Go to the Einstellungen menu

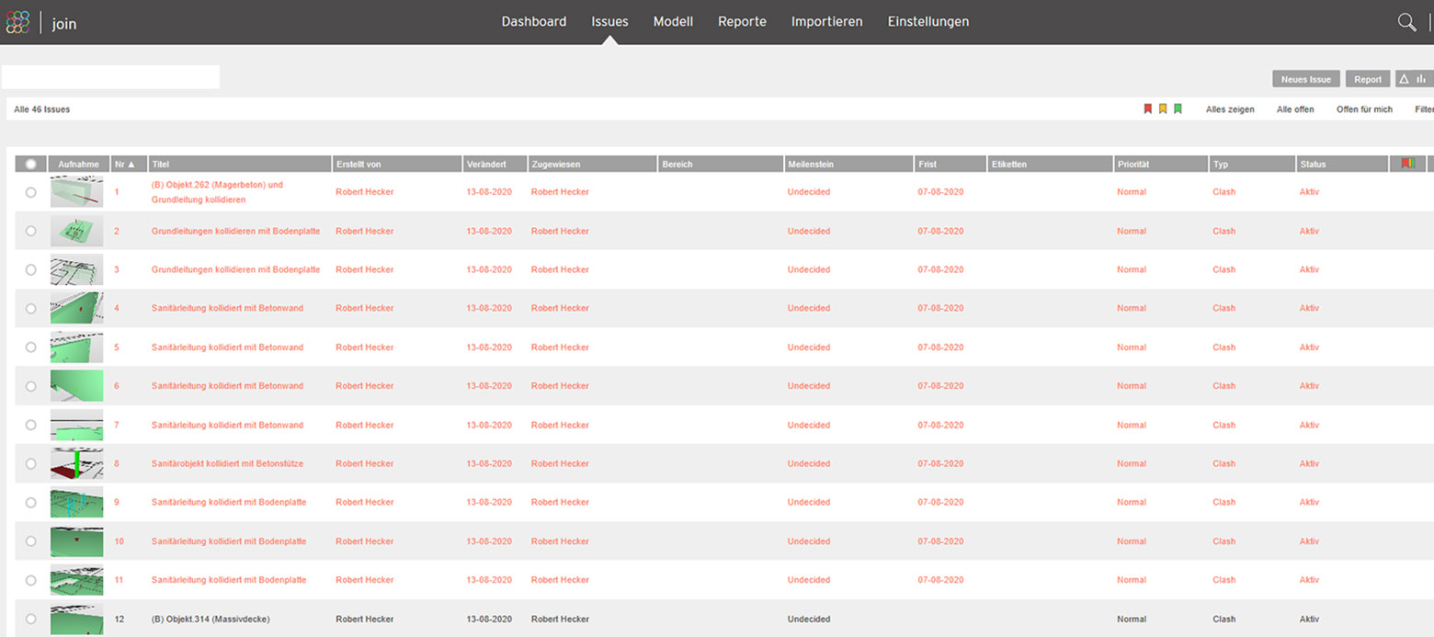928,22
